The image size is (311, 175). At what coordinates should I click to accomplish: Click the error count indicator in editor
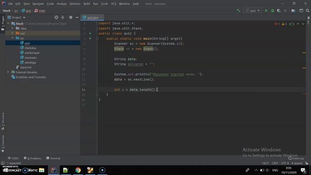point(277,24)
